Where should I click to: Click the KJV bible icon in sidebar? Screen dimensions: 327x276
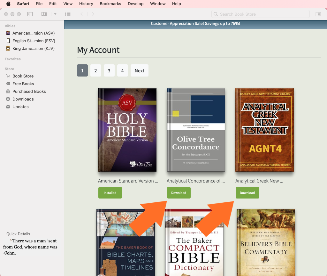8,49
